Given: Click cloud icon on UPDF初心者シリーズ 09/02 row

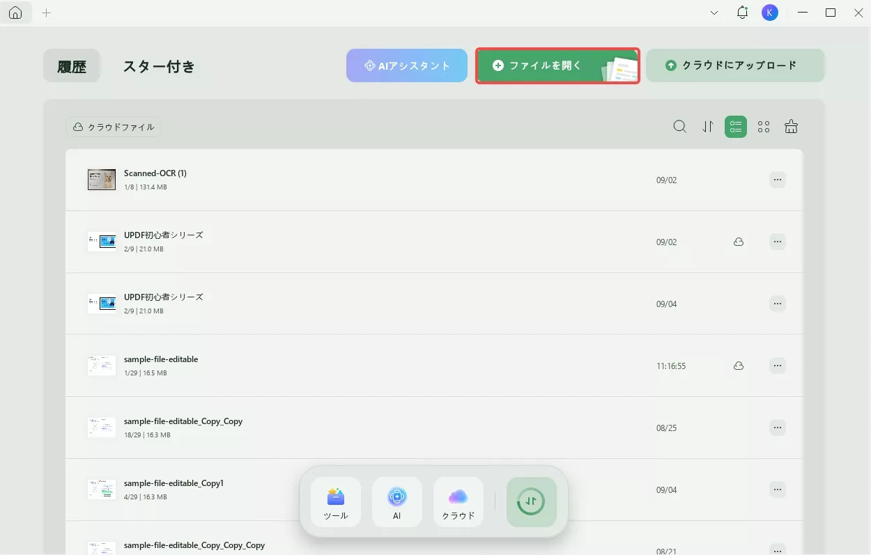Looking at the screenshot, I should (739, 242).
